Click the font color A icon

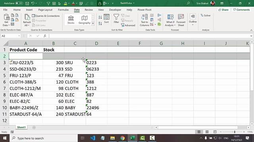click(73, 3)
